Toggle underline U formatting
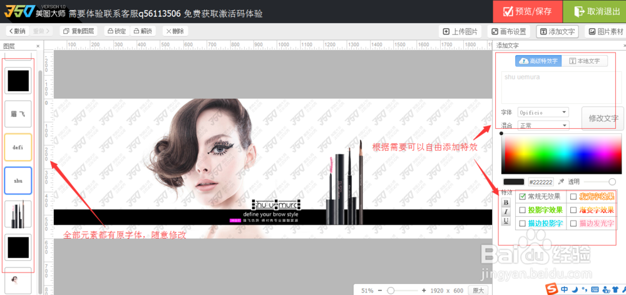This screenshot has height=295, width=626. click(x=506, y=221)
